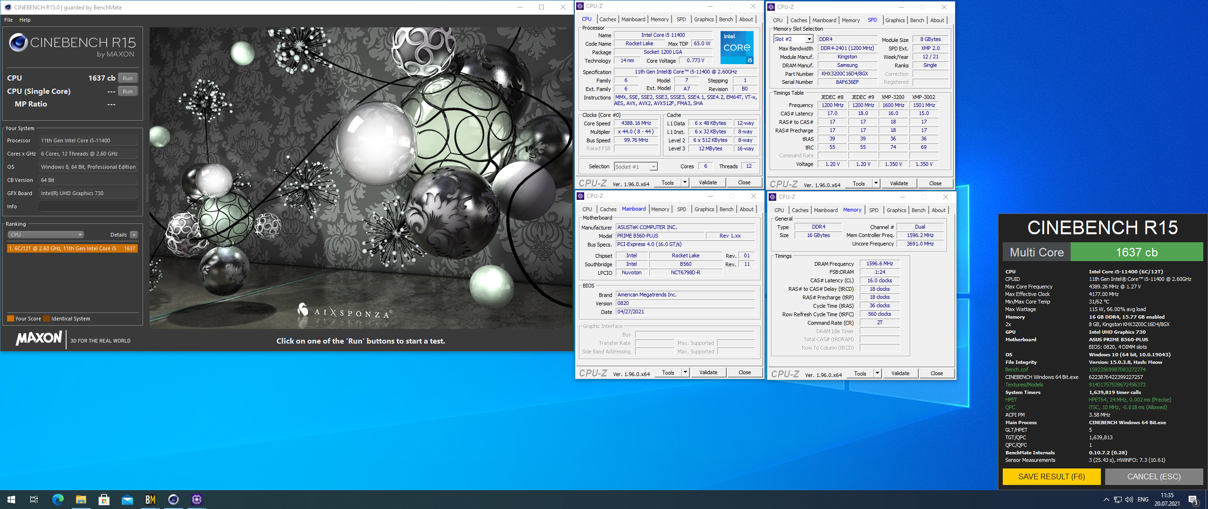
Task: Click Close in CPU-Z Memory window
Action: pos(937,373)
